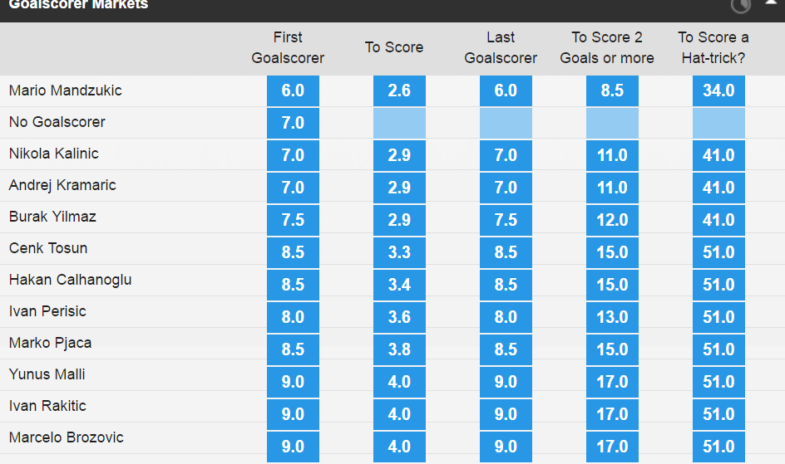Collapse the Goalscorer Markets panel arrow
Screen dimensions: 785x464
coord(772,2)
